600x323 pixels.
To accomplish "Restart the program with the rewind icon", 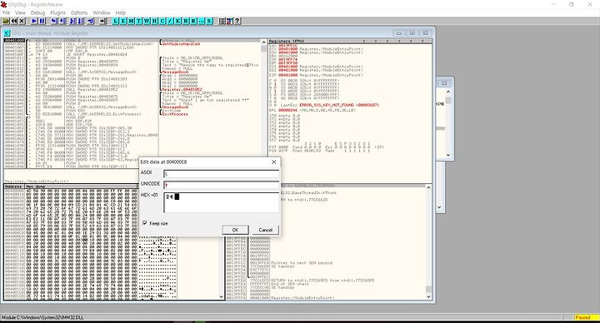I will 14,21.
